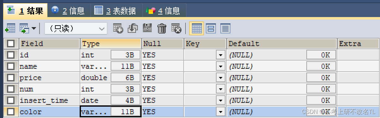Click the delete row trash icon
This screenshot has height=118, width=380.
pyautogui.click(x=162, y=28)
